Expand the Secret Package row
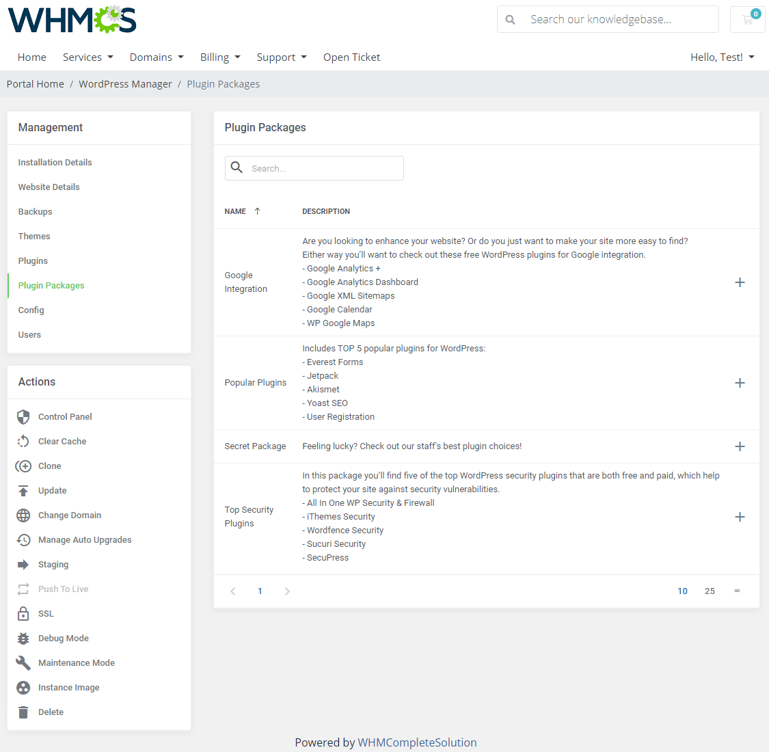 click(740, 446)
